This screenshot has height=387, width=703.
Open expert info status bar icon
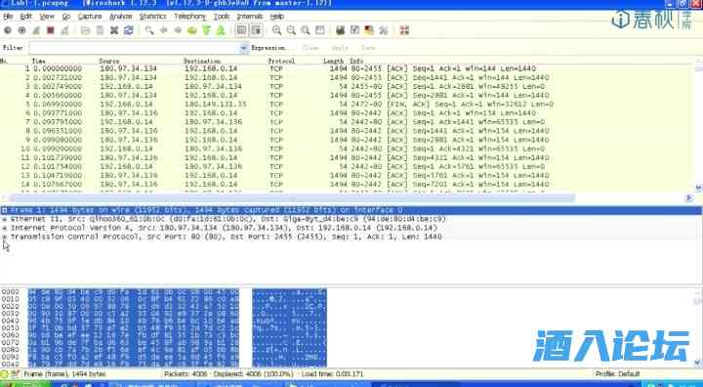click(x=5, y=374)
